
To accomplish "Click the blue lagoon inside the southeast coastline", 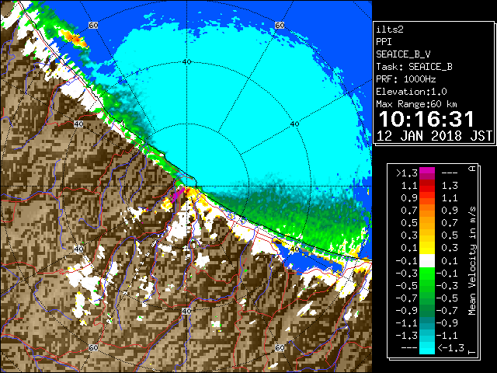I will coord(306,261).
